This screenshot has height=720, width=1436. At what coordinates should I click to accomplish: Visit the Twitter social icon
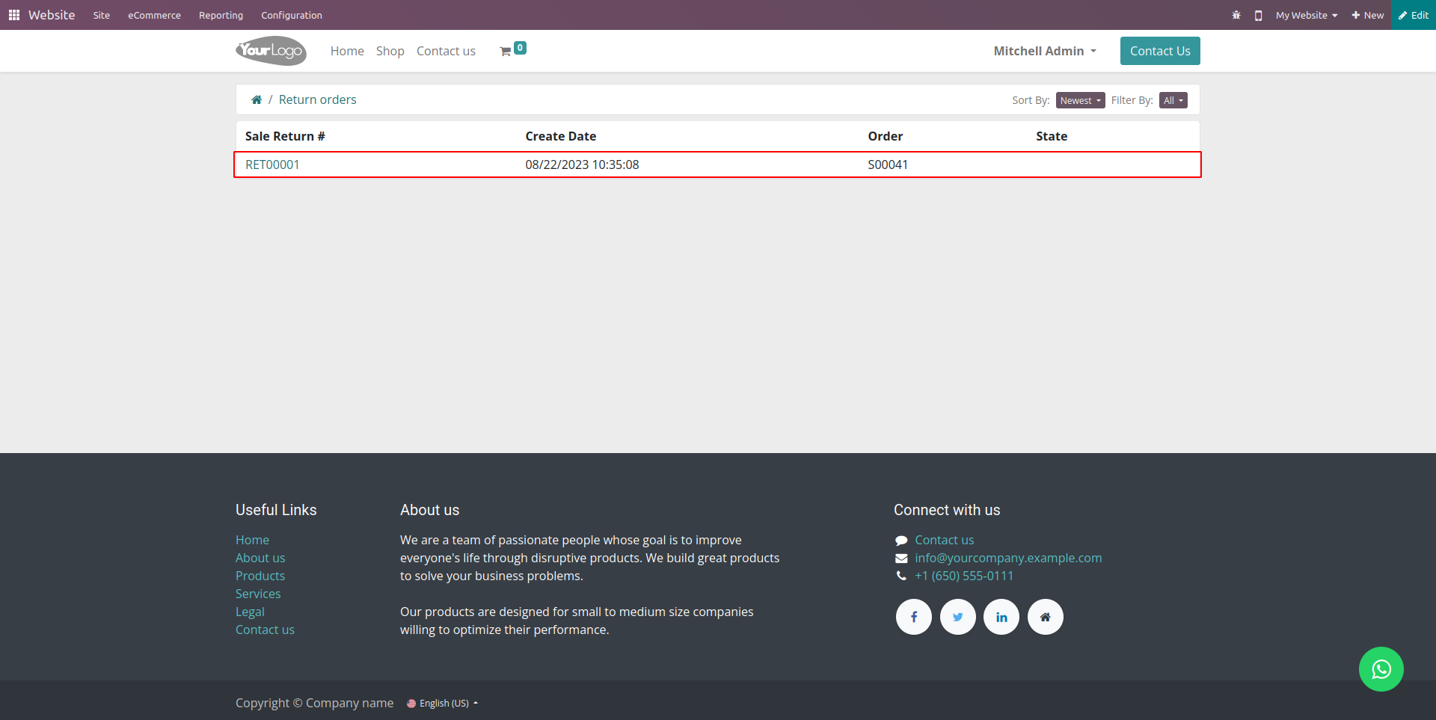pyautogui.click(x=958, y=617)
